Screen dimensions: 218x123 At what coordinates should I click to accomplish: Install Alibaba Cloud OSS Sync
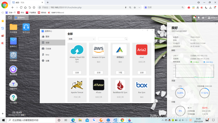(x=77, y=73)
